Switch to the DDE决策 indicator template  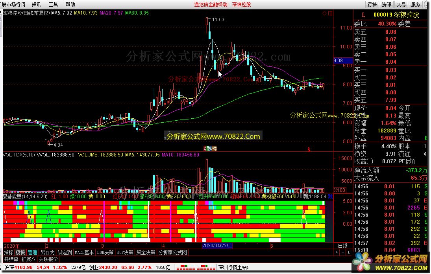point(105,253)
